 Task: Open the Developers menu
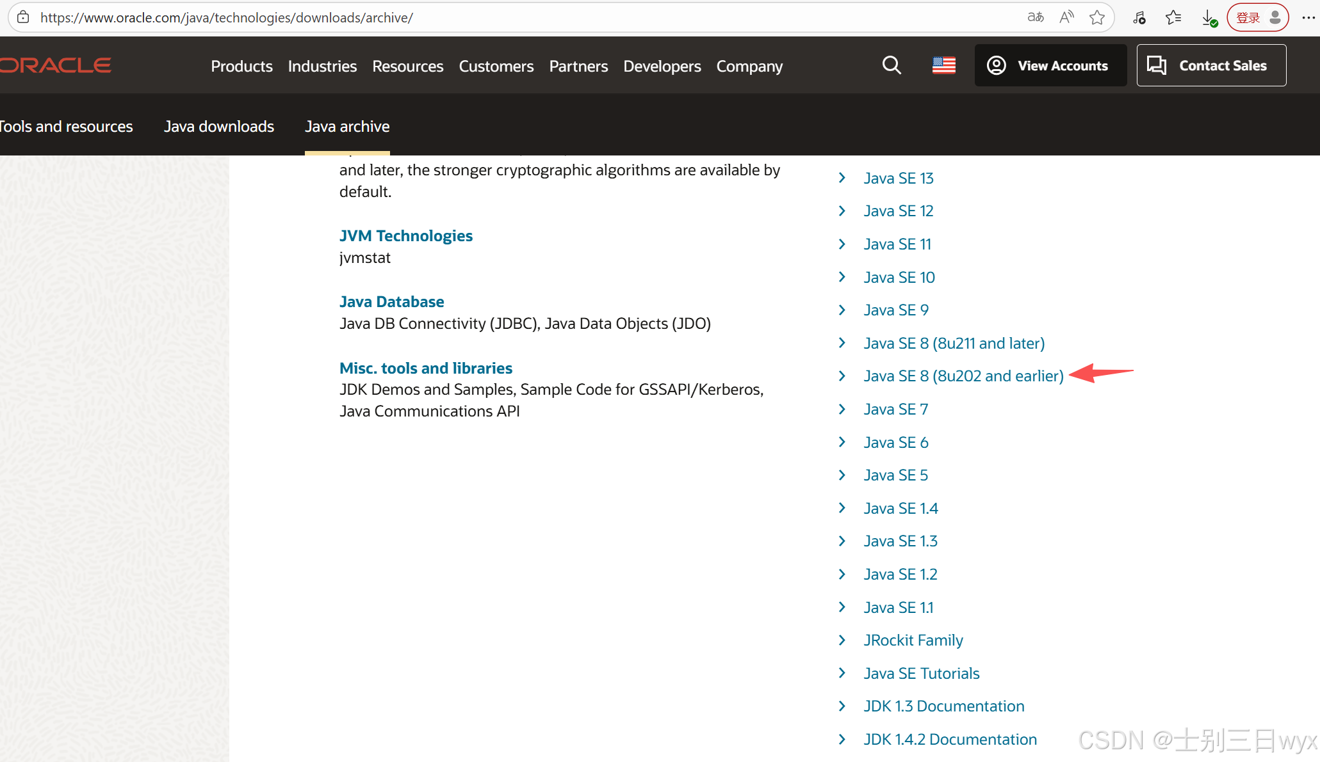coord(662,66)
